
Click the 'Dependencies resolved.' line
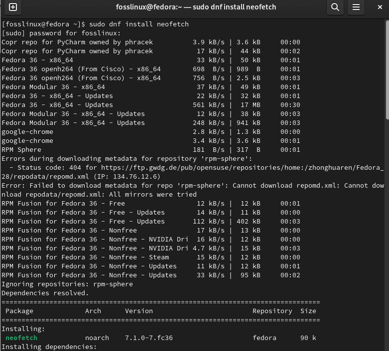[x=45, y=293]
